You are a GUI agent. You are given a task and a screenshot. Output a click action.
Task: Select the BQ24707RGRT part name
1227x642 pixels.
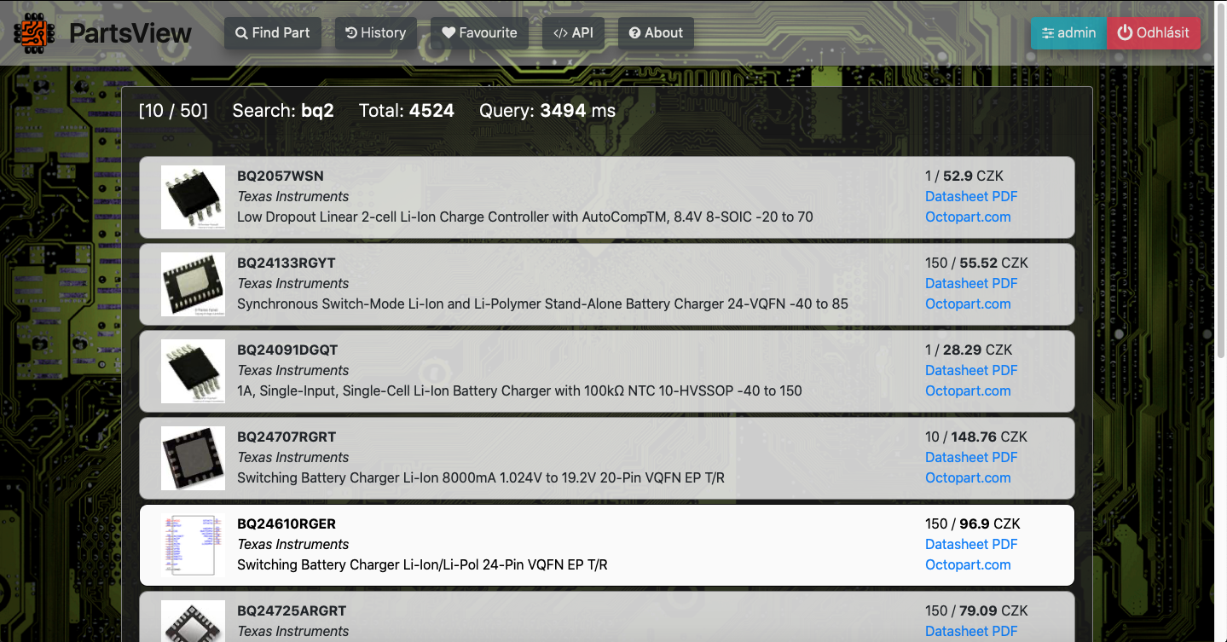[x=286, y=437]
